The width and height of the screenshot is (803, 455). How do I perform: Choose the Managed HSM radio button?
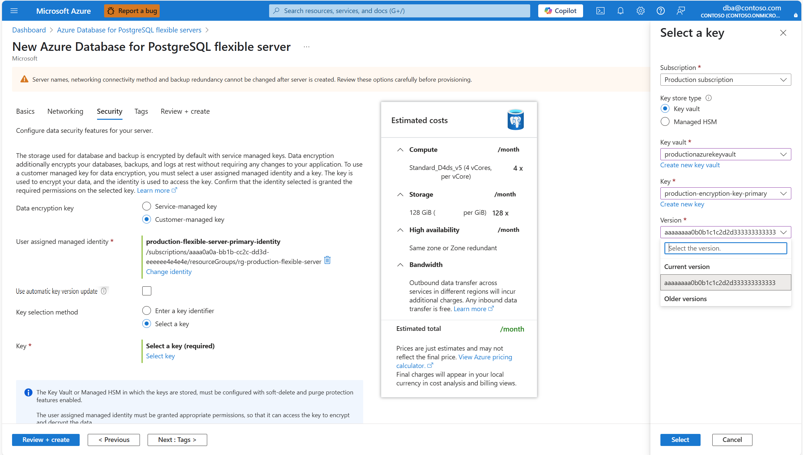tap(665, 122)
